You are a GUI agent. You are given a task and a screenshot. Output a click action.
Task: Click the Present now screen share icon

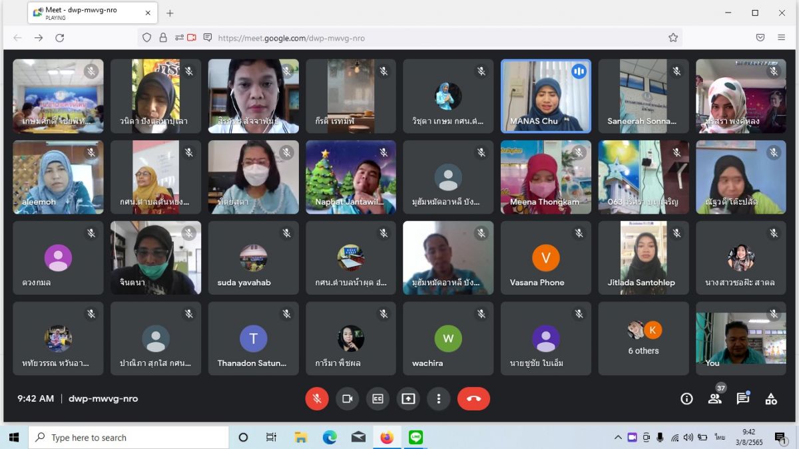(x=408, y=398)
